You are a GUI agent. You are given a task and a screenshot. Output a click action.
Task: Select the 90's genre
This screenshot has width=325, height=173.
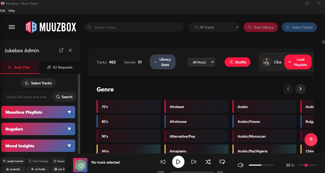tap(129, 136)
